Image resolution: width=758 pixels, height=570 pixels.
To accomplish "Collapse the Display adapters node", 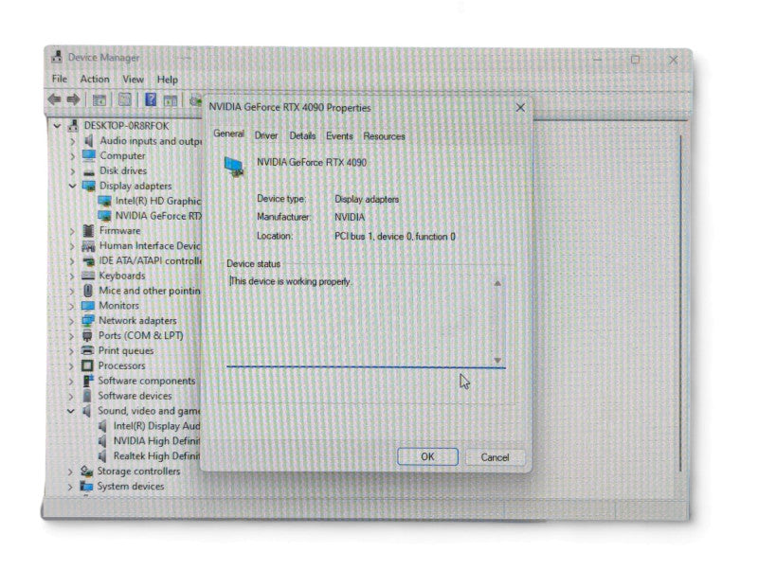I will tap(73, 186).
